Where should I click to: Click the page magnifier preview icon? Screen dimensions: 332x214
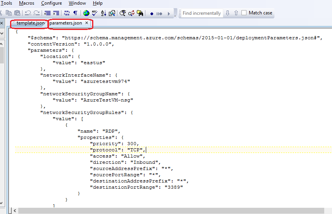pyautogui.click(x=112, y=13)
